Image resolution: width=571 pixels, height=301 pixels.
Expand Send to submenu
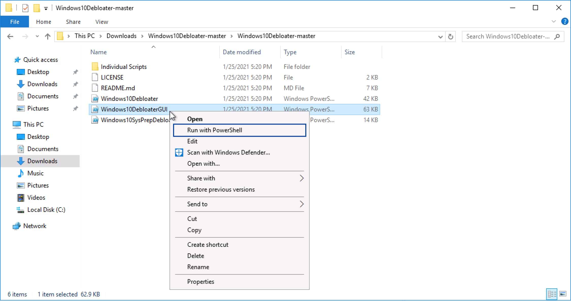pyautogui.click(x=240, y=204)
